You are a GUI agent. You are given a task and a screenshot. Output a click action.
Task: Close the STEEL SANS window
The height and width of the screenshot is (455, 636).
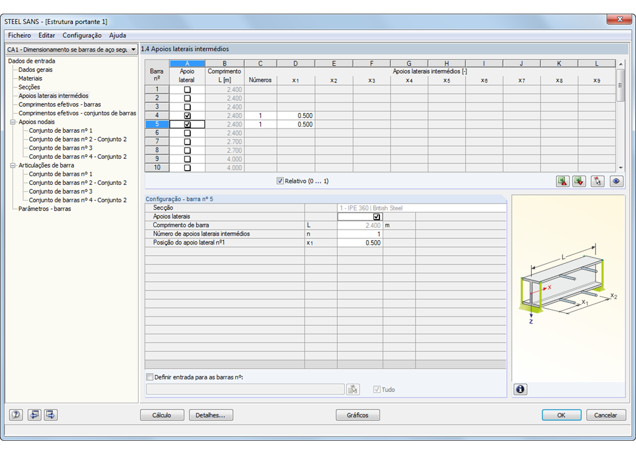(619, 19)
